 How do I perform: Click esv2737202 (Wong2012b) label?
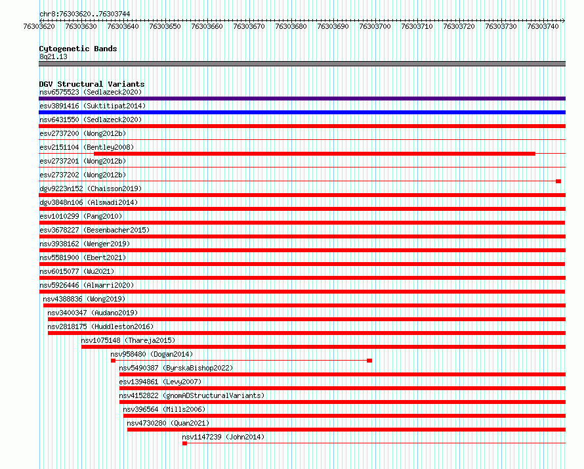pyautogui.click(x=83, y=175)
